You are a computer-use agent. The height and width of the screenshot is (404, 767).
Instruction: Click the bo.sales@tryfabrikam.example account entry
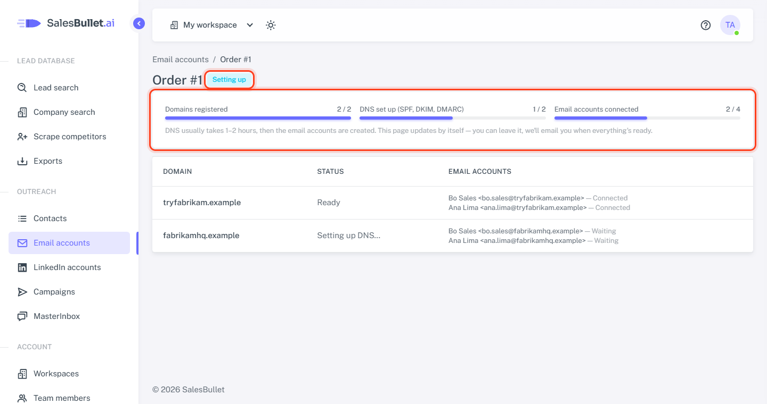click(538, 198)
